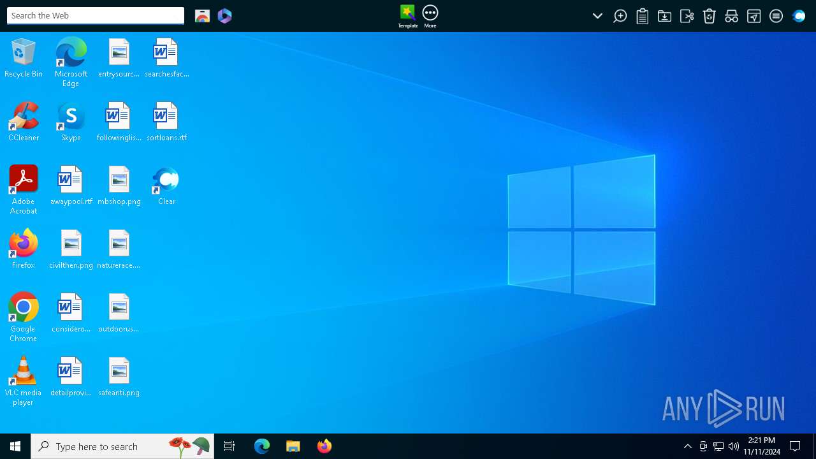Select the civilthen.png file on the desktop
The width and height of the screenshot is (816, 459).
[71, 249]
